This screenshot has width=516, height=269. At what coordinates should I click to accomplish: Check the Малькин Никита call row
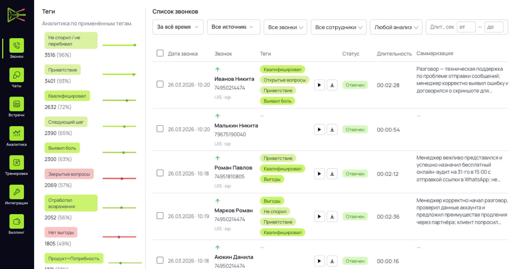(160, 129)
